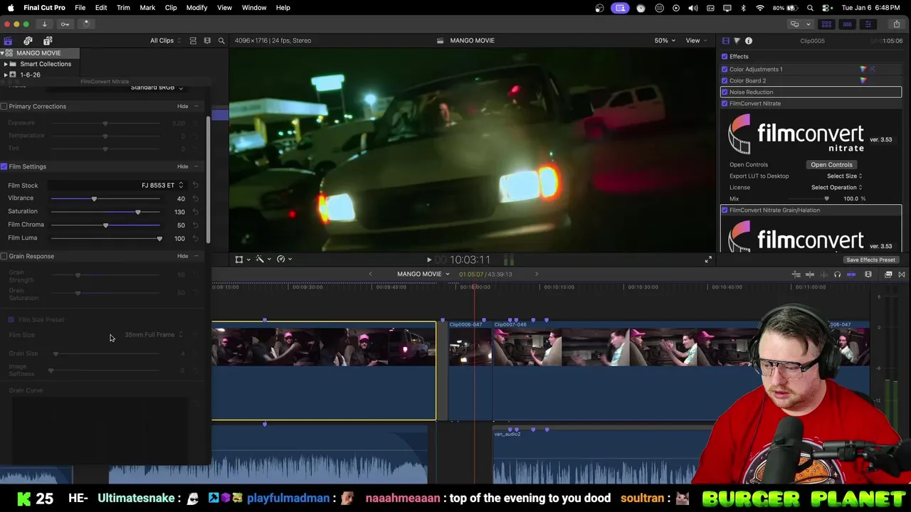Toggle headphones solo icon in timeline
The width and height of the screenshot is (911, 512).
(x=837, y=274)
